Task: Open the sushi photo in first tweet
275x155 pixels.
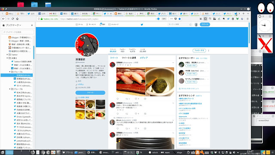Action: click(131, 82)
